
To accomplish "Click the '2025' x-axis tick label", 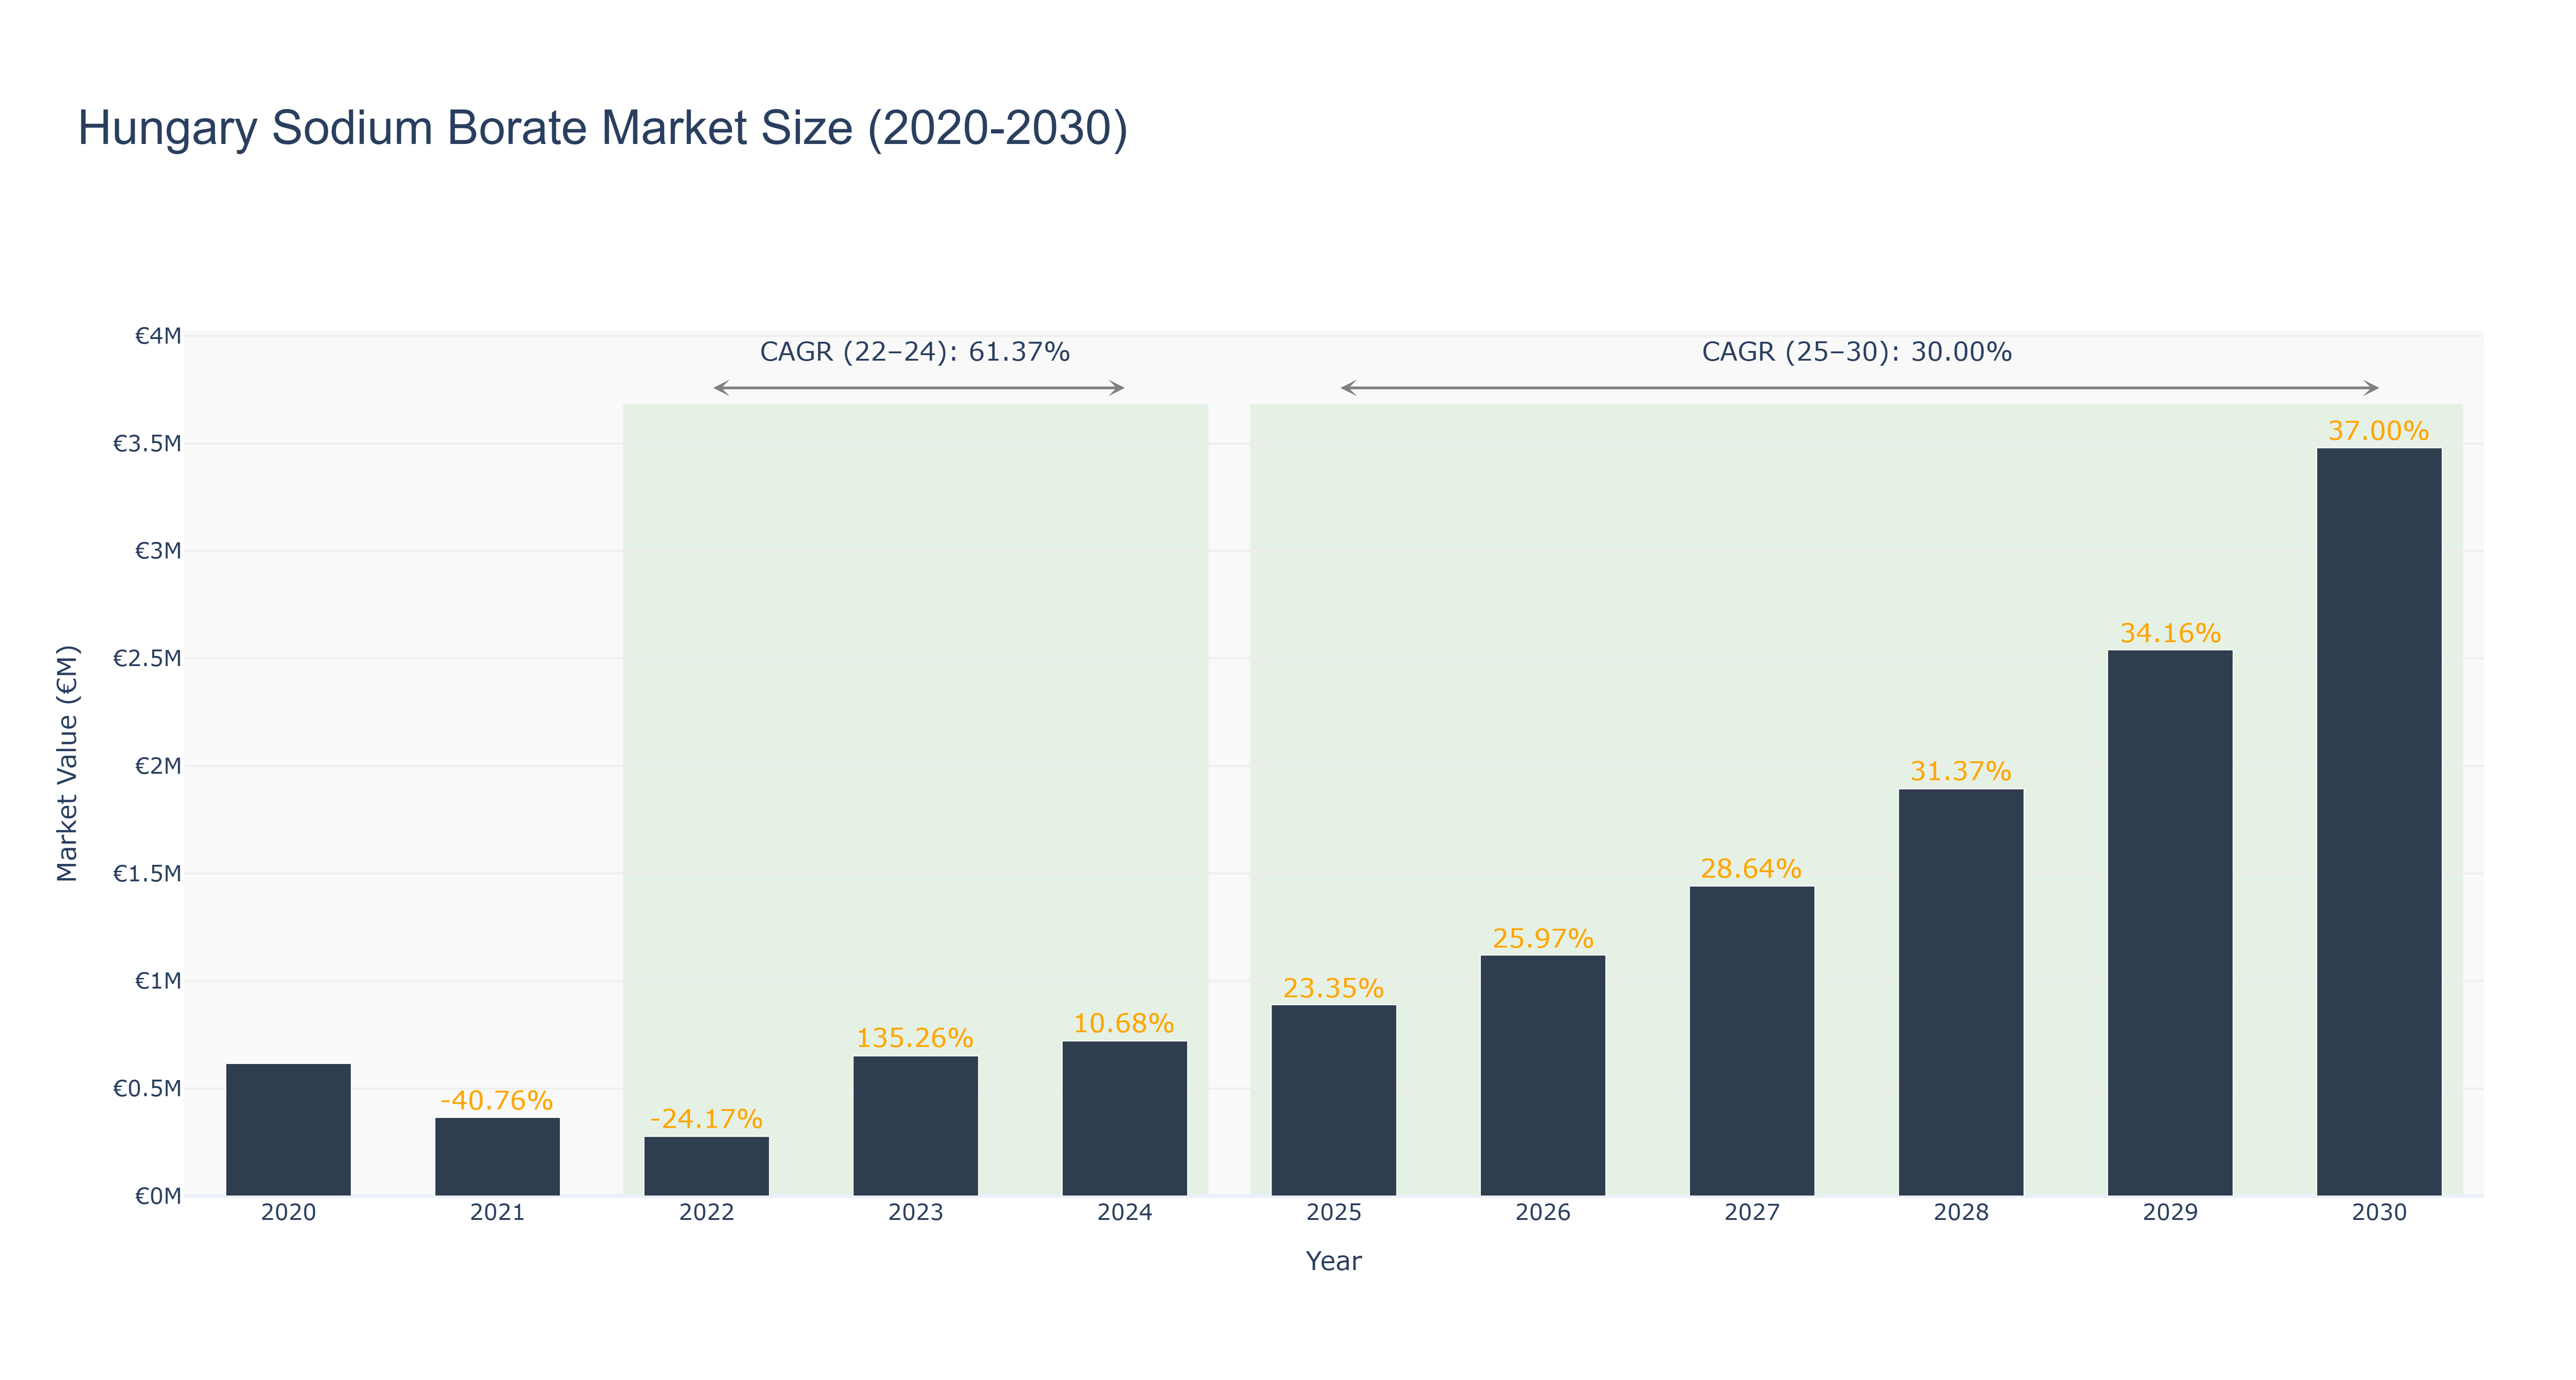I will 1333,1213.
